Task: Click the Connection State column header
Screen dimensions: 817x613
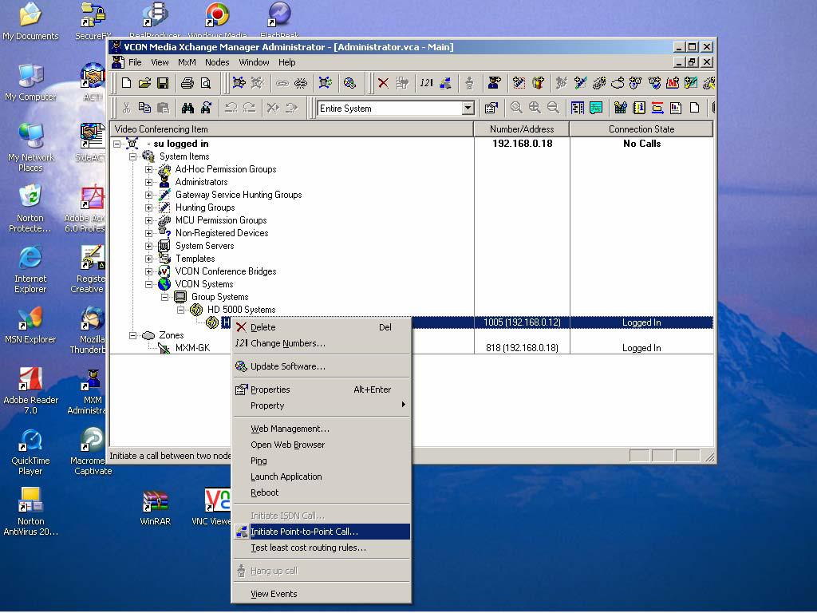Action: pyautogui.click(x=641, y=129)
